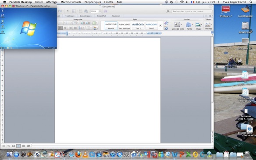Align text left
The height and width of the screenshot is (160, 256).
(60, 28)
